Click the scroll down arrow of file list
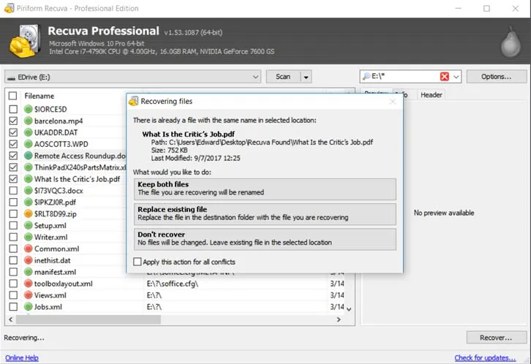The width and height of the screenshot is (531, 364). (x=349, y=309)
